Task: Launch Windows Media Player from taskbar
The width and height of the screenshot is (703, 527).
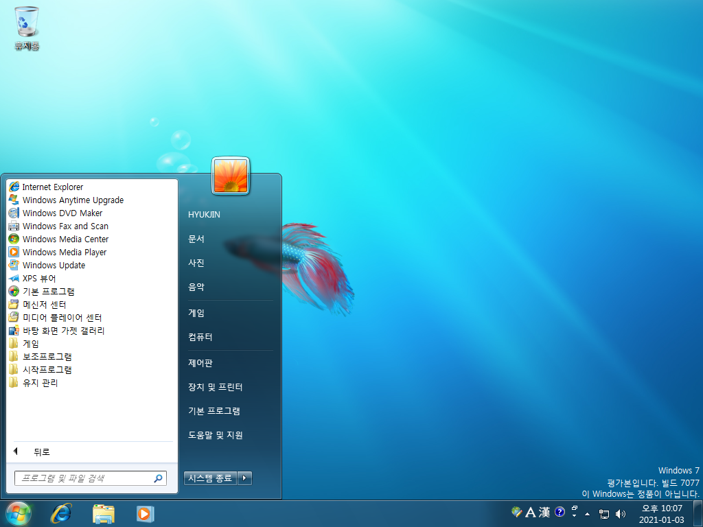Action: (x=146, y=513)
